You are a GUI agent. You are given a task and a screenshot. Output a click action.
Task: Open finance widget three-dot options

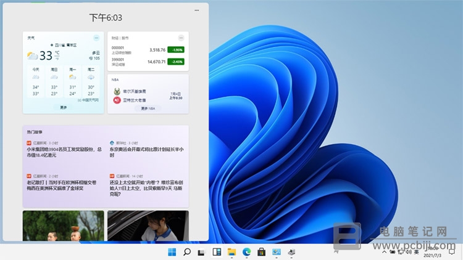[181, 38]
